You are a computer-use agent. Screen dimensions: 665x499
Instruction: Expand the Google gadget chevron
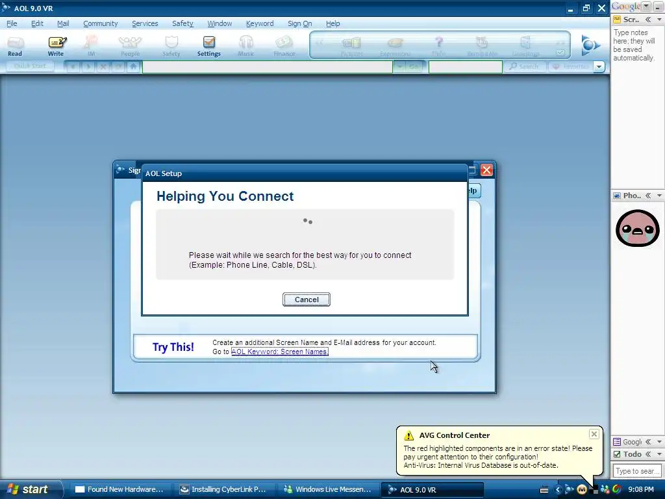(648, 442)
